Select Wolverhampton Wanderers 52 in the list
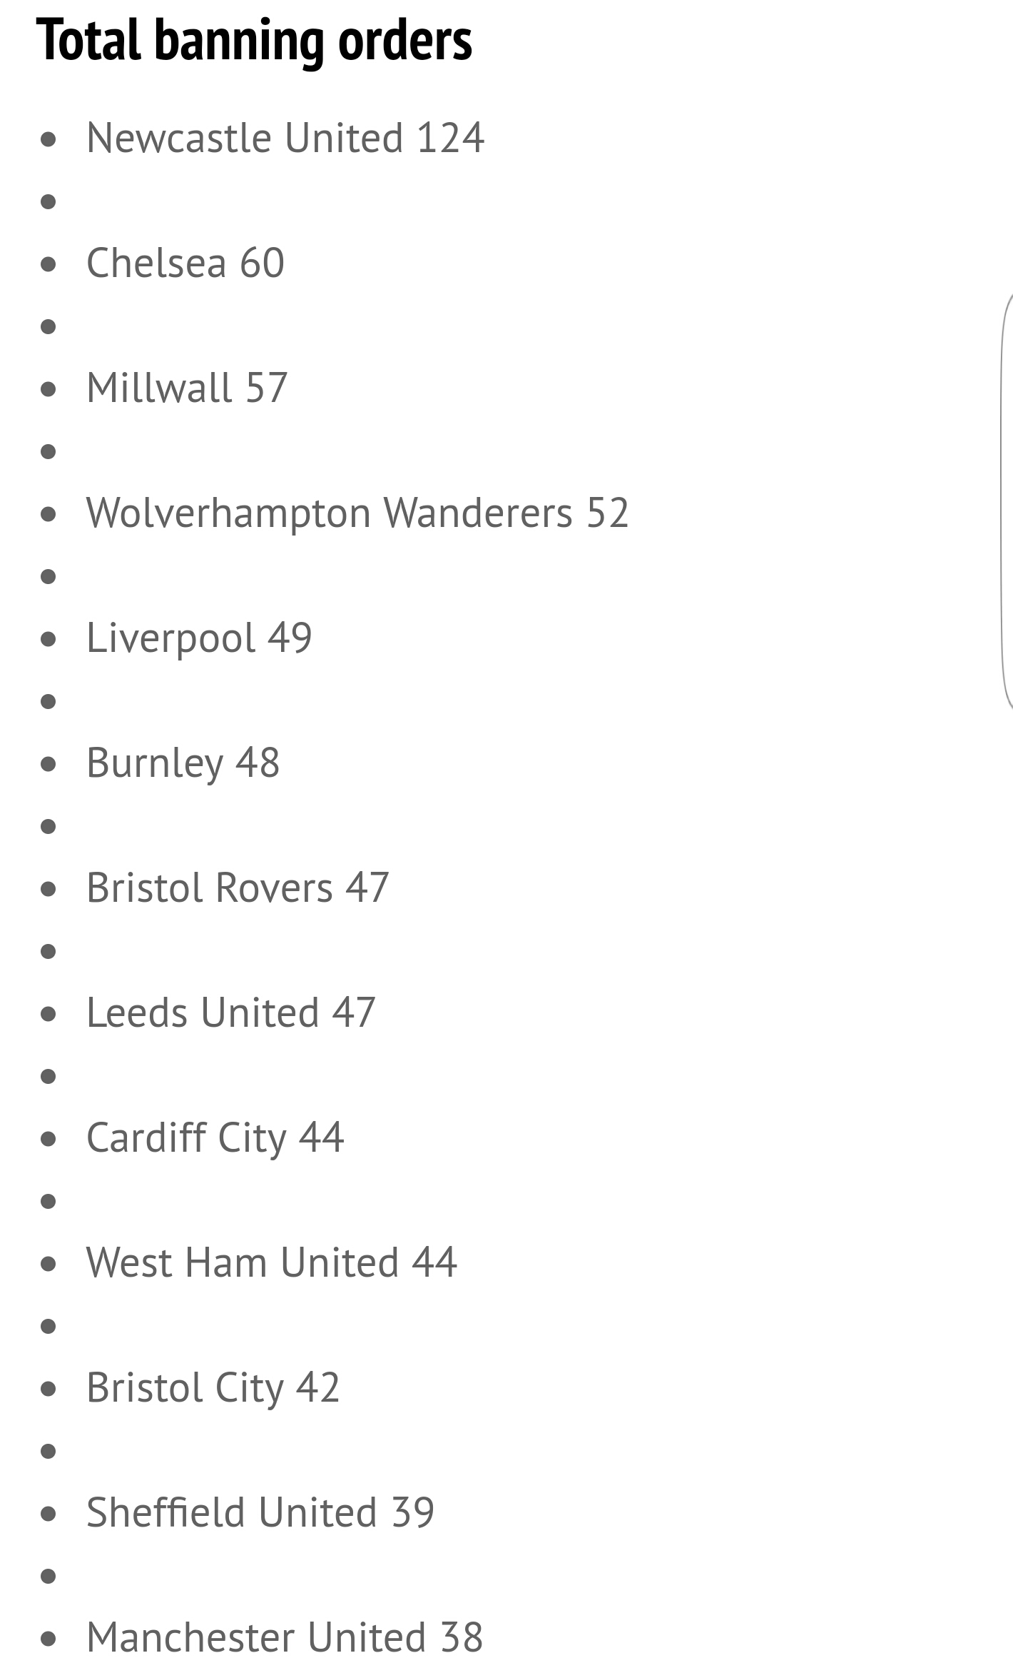 (x=357, y=513)
